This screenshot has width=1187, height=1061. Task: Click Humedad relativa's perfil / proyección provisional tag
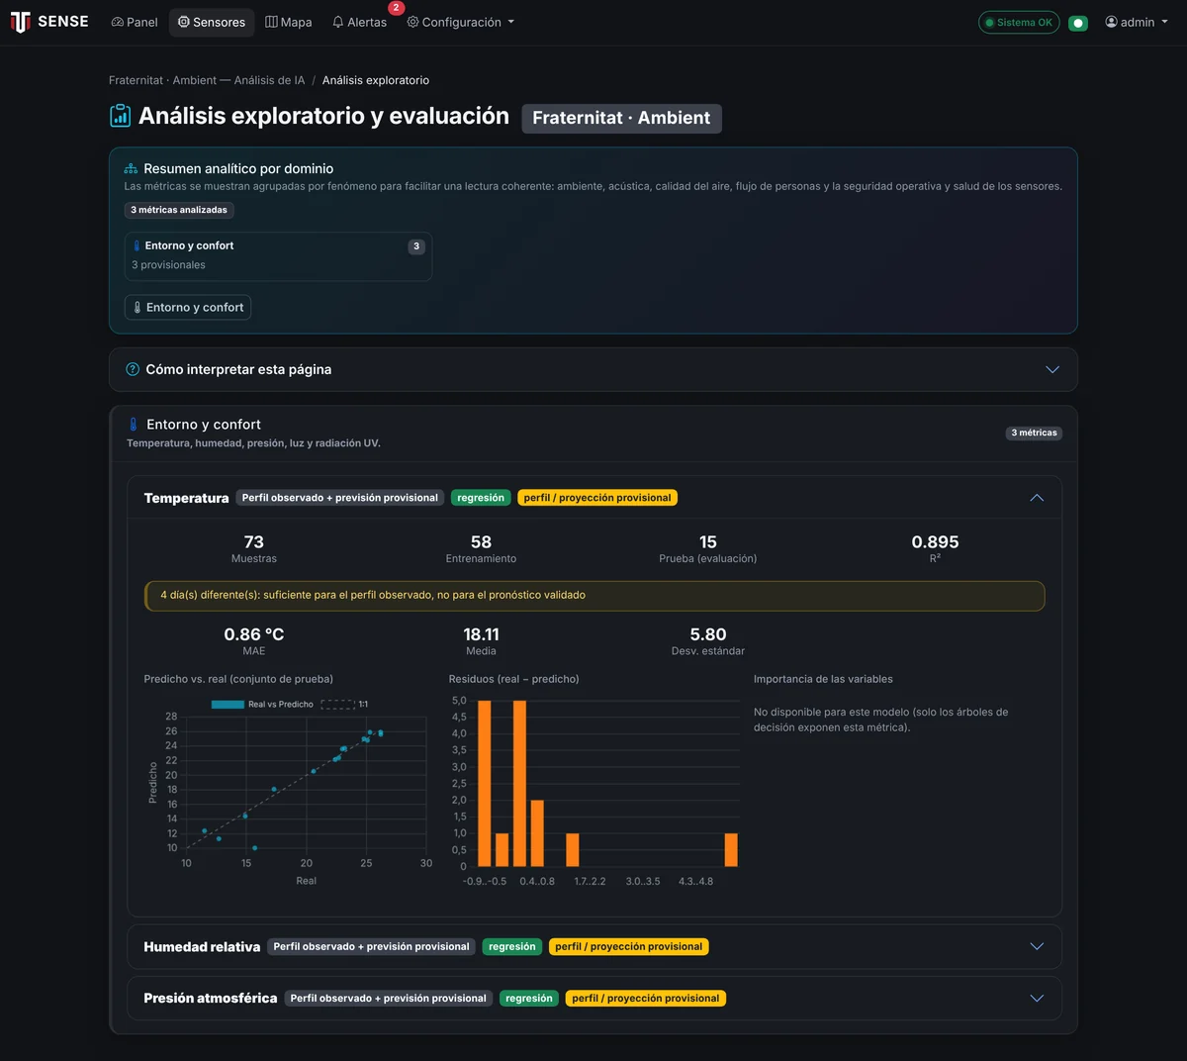[629, 947]
